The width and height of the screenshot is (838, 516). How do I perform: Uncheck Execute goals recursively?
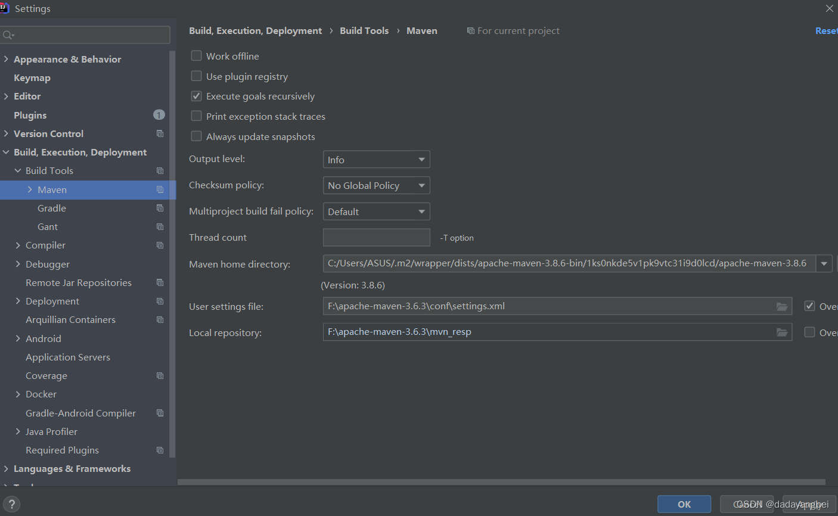[196, 96]
